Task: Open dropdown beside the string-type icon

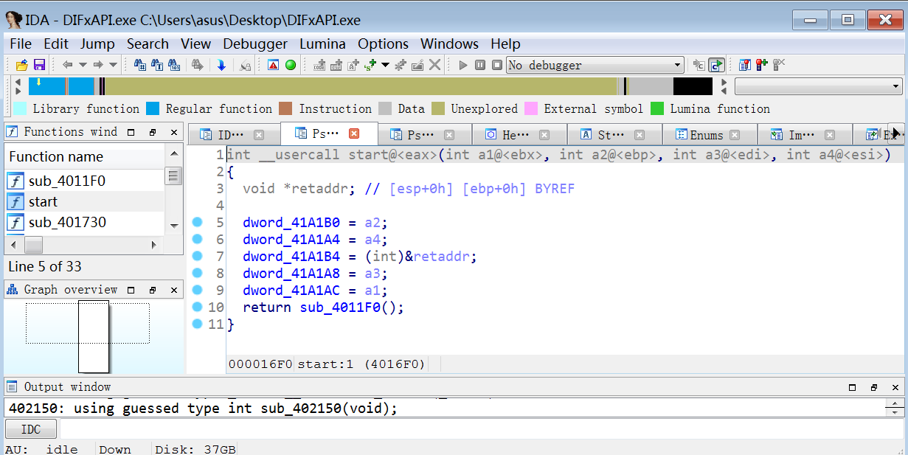Action: point(385,65)
